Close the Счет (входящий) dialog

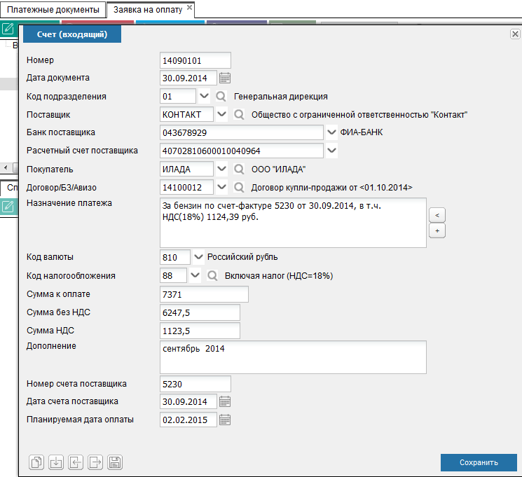(x=515, y=34)
